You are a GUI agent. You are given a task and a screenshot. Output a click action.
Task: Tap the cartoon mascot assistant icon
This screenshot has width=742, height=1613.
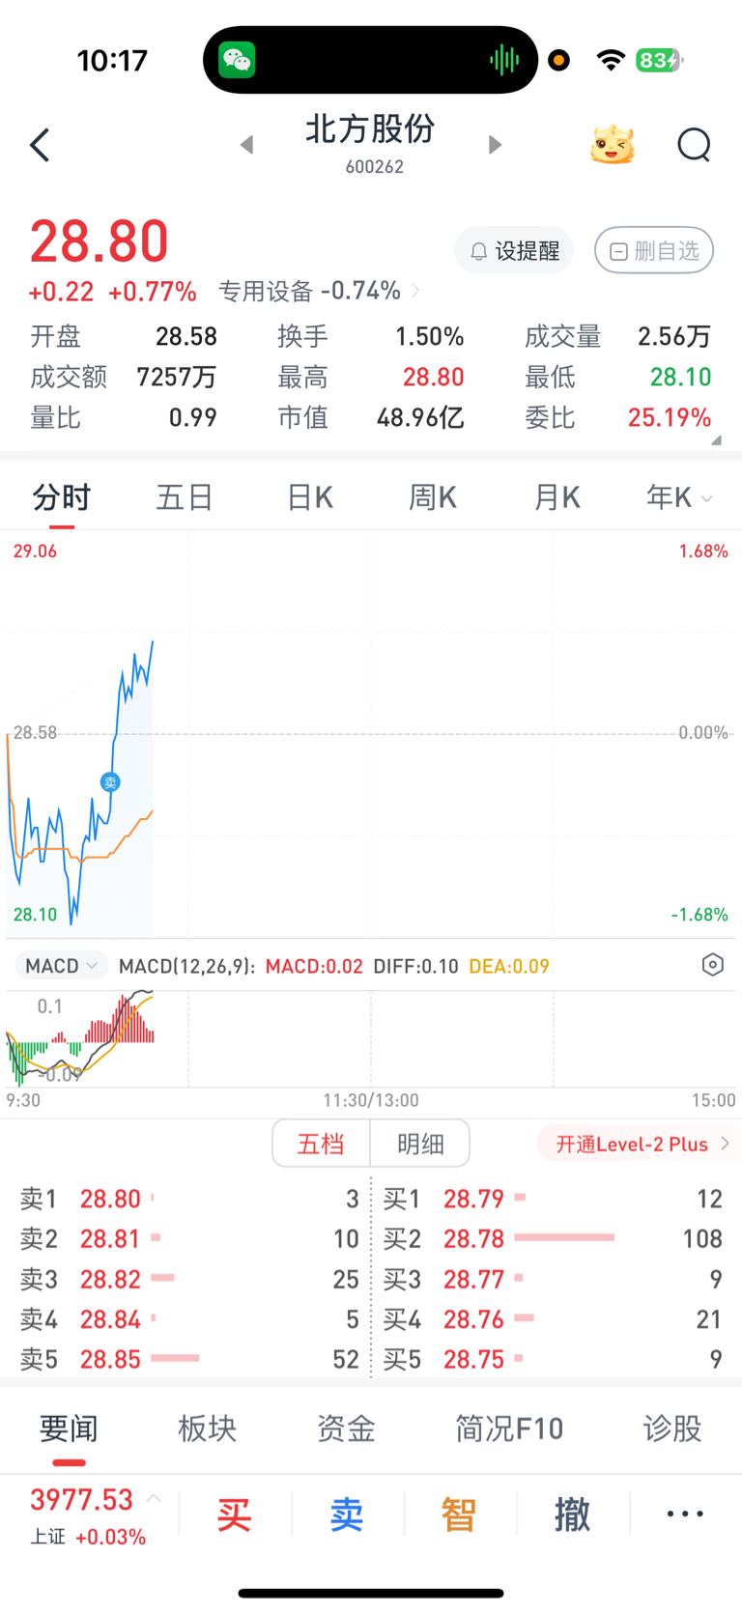[613, 146]
